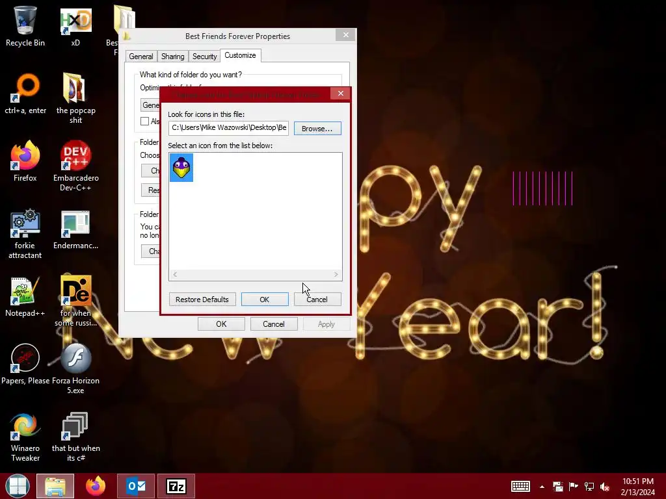666x499 pixels.
Task: Select the Papers, Please desktop shortcut
Action: (x=25, y=364)
